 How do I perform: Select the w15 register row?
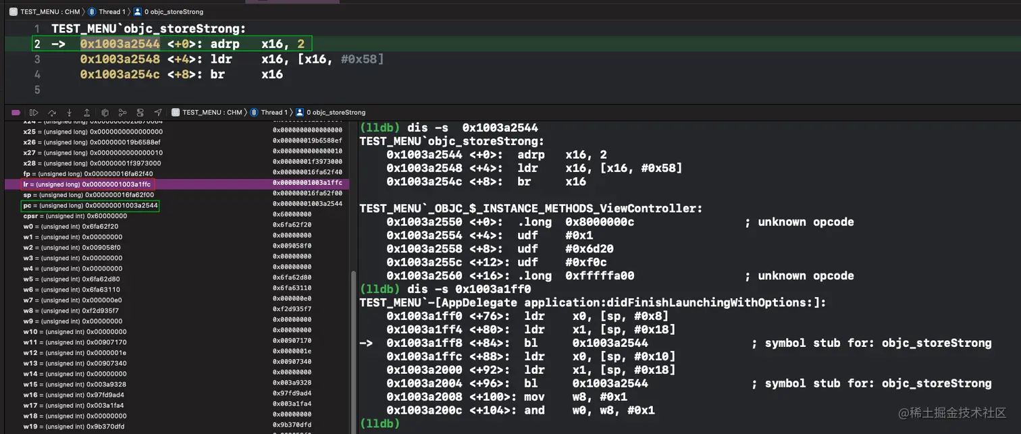(176, 384)
